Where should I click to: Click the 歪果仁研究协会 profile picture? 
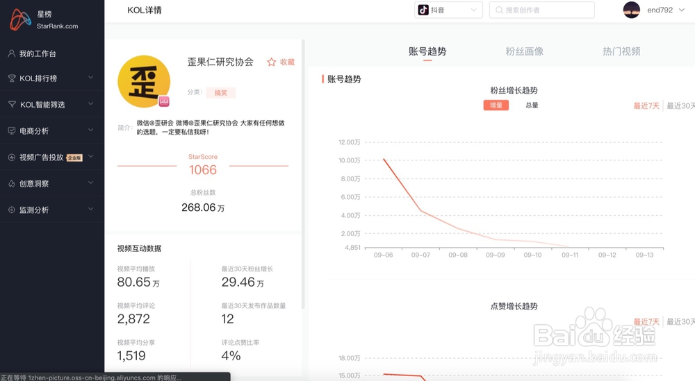click(144, 81)
